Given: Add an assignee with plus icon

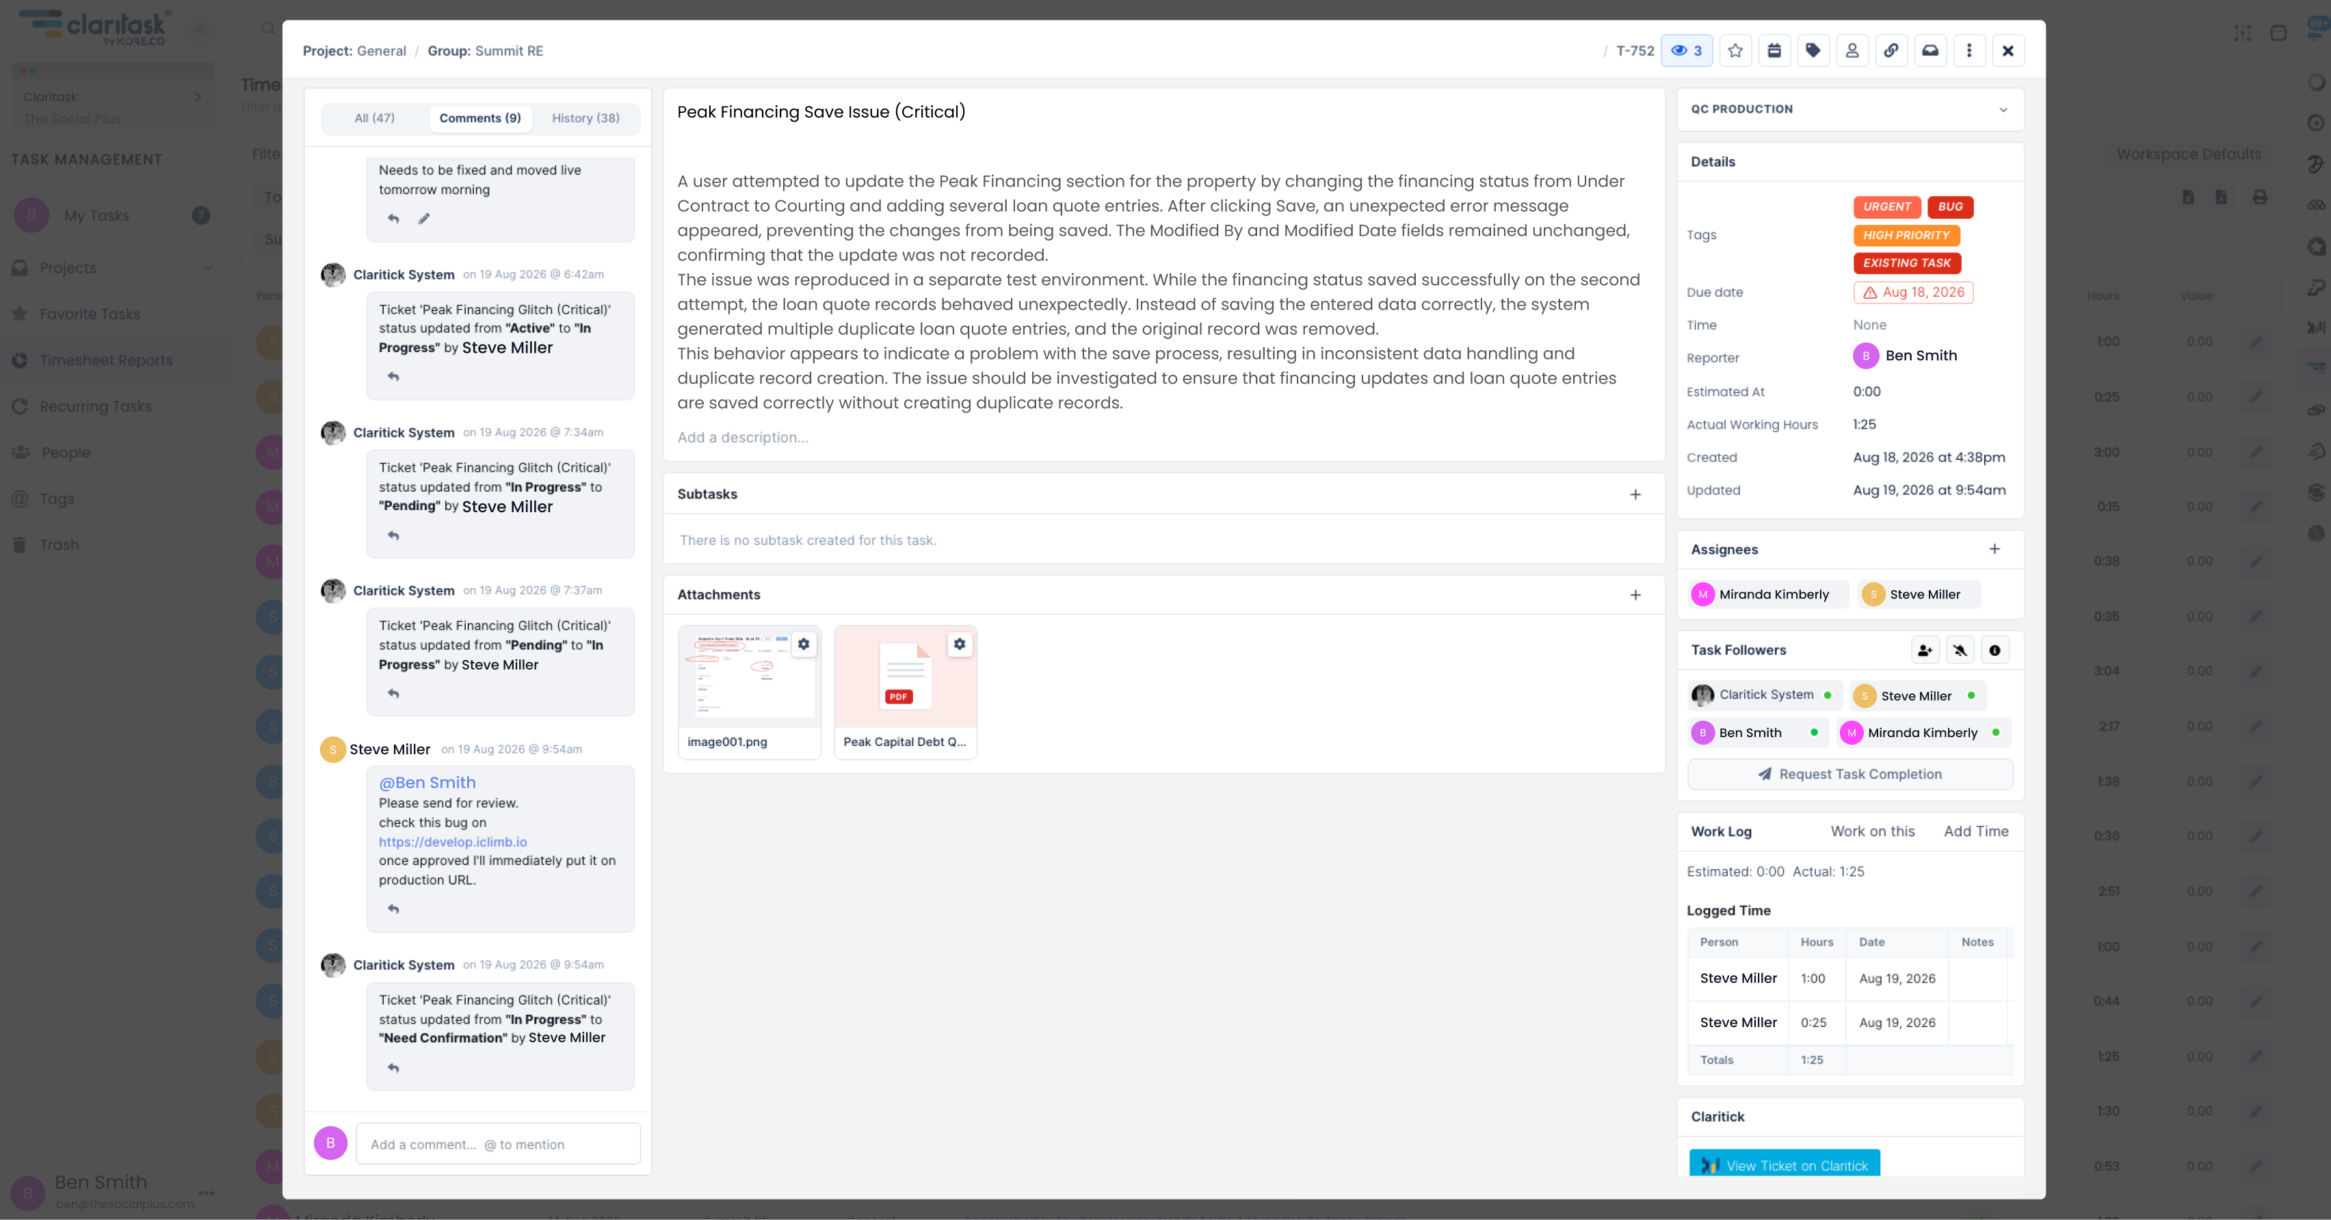Looking at the screenshot, I should point(1994,549).
